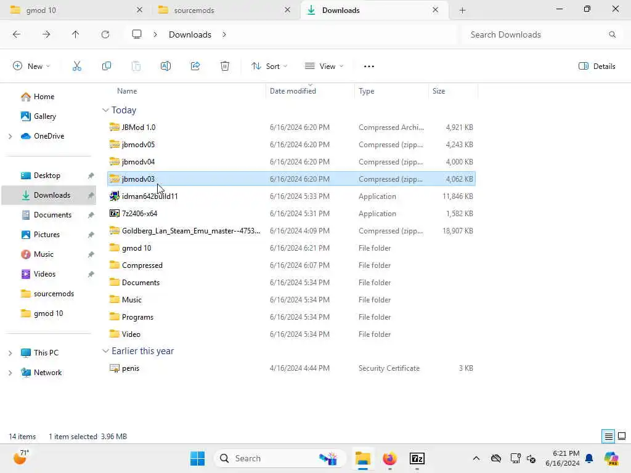
Task: Switch to large thumbnails view icon
Action: tap(621, 436)
